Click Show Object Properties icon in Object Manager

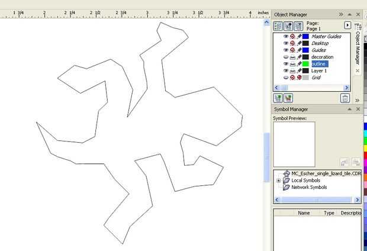[278, 26]
